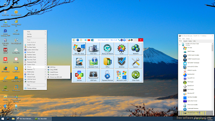The image size is (215, 121).
Task: Click the chat bubble icon in DLC Boot titlebar
Action: [x=85, y=40]
